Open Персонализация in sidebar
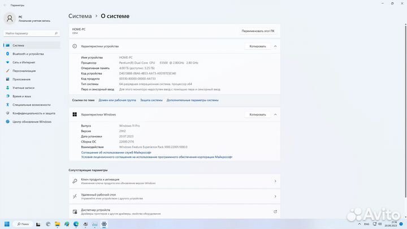Image resolution: width=407 pixels, height=229 pixels. (x=32, y=71)
